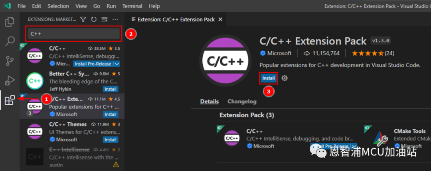Close the C/C++ Extension Pack tab
Viewport: 431px width, 171px height.
point(220,19)
